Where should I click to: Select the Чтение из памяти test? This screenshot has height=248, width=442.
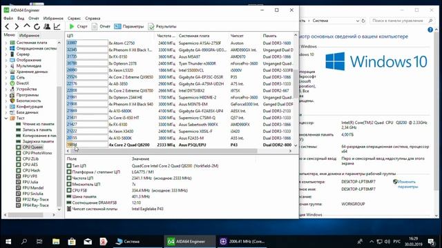click(39, 124)
